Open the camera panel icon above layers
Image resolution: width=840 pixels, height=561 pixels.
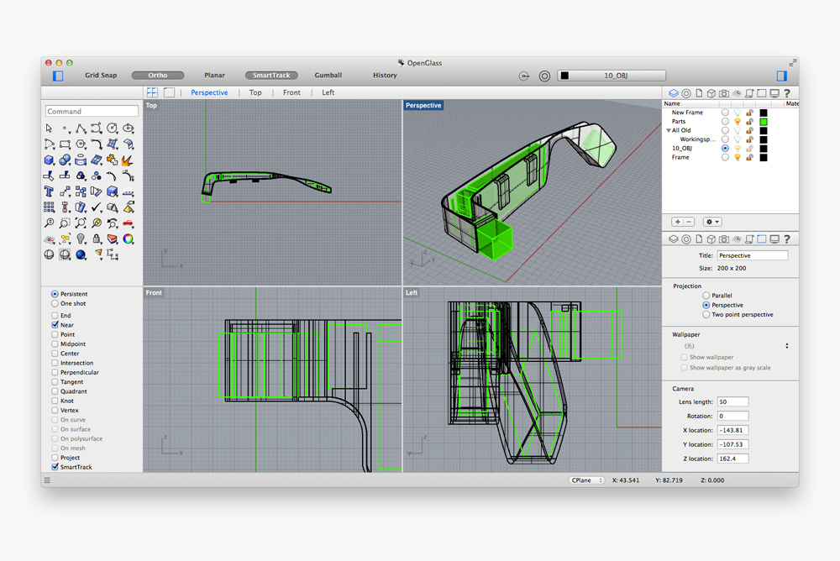(x=724, y=93)
